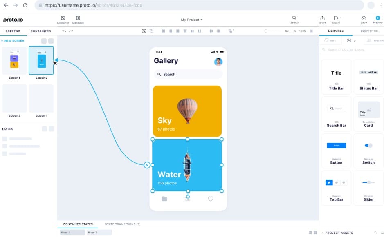Switch to the Containers tab
Image resolution: width=384 pixels, height=237 pixels.
pyautogui.click(x=40, y=31)
